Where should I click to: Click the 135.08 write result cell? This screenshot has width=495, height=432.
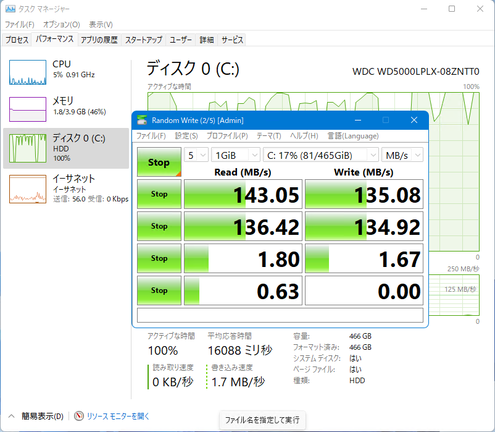[364, 194]
